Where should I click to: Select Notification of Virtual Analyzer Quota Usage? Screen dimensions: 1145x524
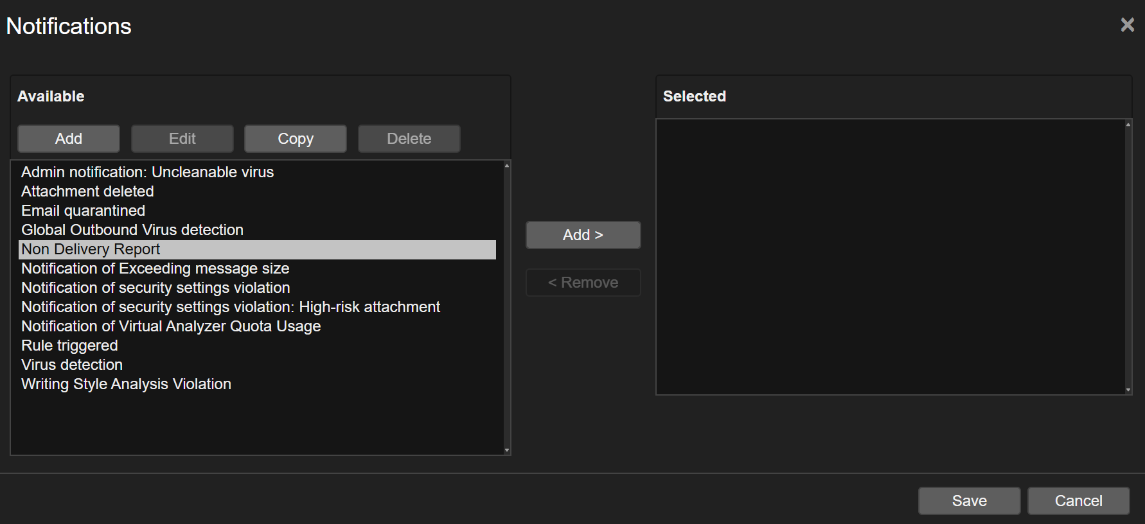pos(171,326)
